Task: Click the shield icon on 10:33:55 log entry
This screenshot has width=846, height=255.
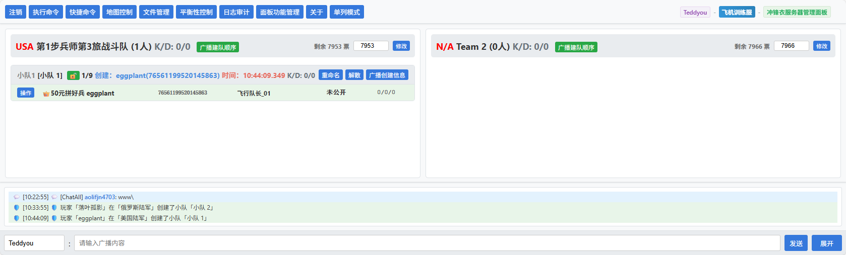Action: [x=17, y=208]
